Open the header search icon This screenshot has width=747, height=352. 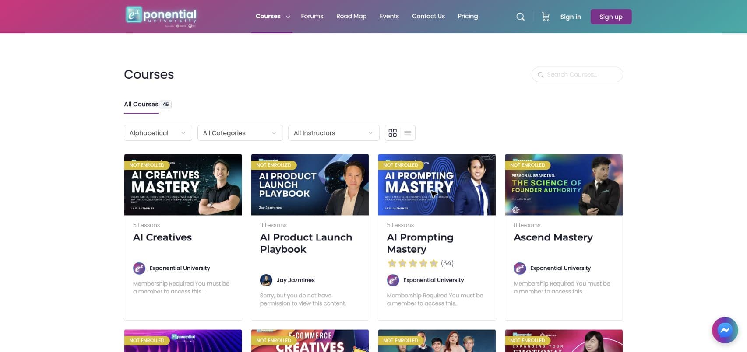pyautogui.click(x=520, y=17)
